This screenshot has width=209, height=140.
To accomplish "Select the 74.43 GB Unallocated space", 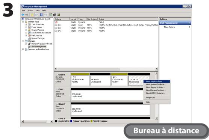I will point(100,79).
